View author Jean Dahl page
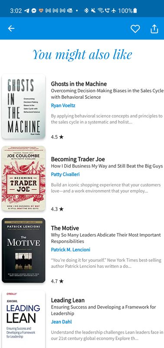This screenshot has height=348, width=164. [61, 322]
